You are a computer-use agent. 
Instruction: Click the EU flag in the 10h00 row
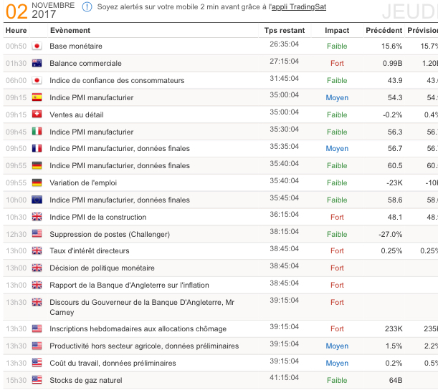(x=37, y=200)
